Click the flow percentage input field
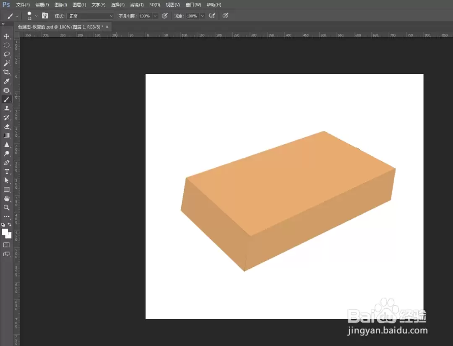Image resolution: width=453 pixels, height=346 pixels. click(x=193, y=16)
